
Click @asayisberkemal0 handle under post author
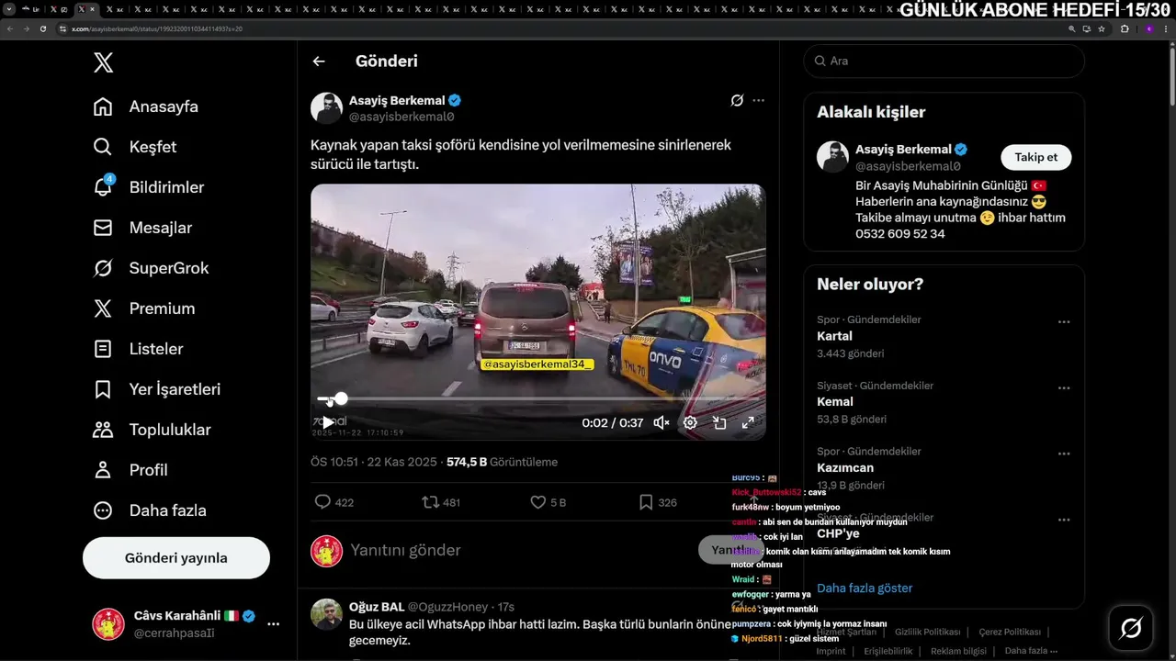(x=401, y=117)
